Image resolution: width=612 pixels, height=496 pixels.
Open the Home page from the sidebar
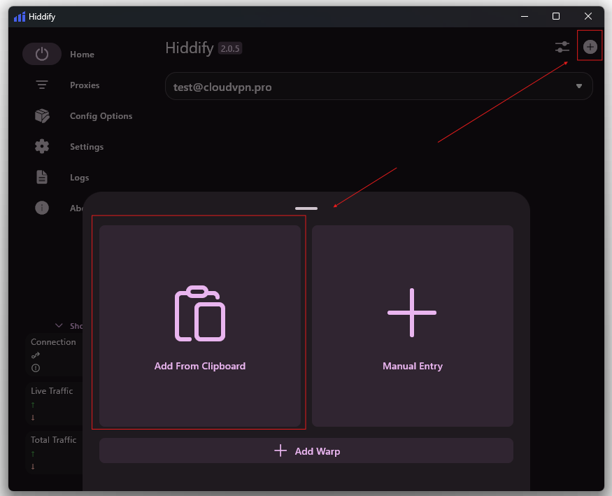[x=82, y=55]
